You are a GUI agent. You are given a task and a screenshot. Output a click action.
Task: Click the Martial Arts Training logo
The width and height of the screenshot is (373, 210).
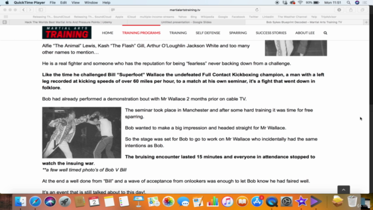[67, 33]
